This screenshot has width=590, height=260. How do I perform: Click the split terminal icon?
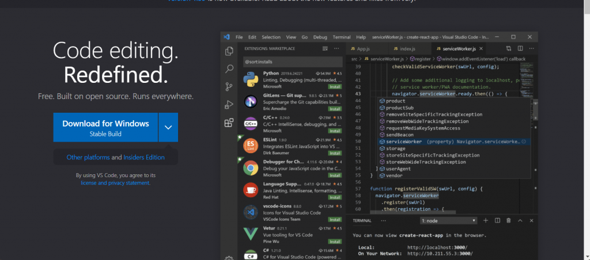pyautogui.click(x=497, y=220)
